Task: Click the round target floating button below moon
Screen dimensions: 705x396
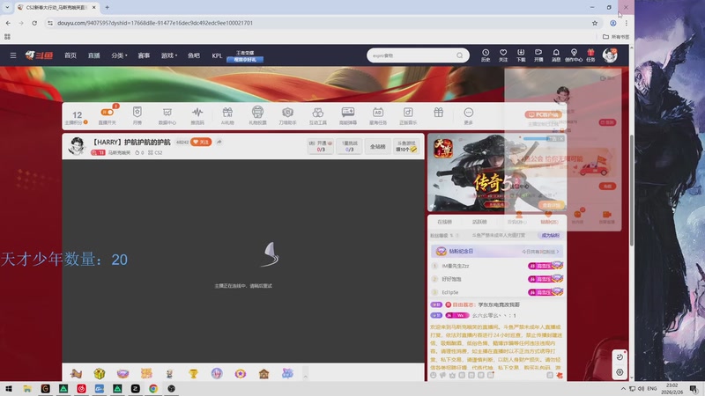Action: click(620, 371)
